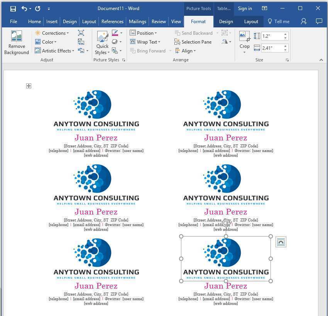Increase the height value stepper
328x316 pixels.
(286, 34)
